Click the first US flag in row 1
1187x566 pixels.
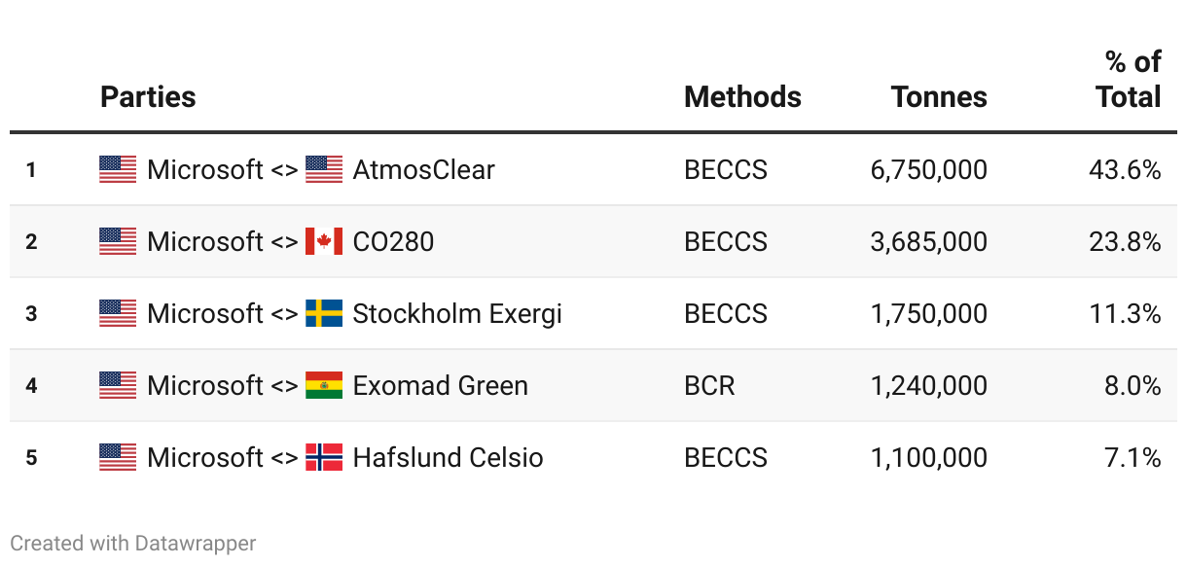tap(118, 170)
